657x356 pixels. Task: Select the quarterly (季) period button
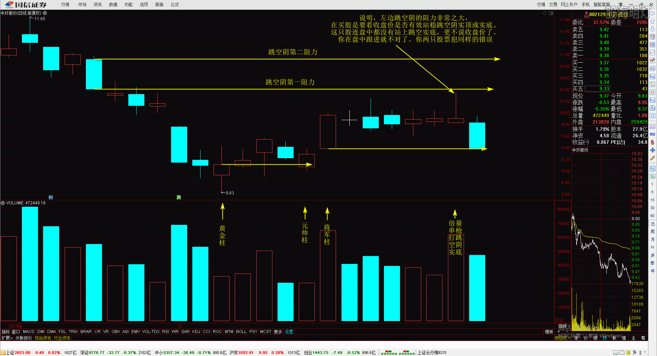point(652,263)
